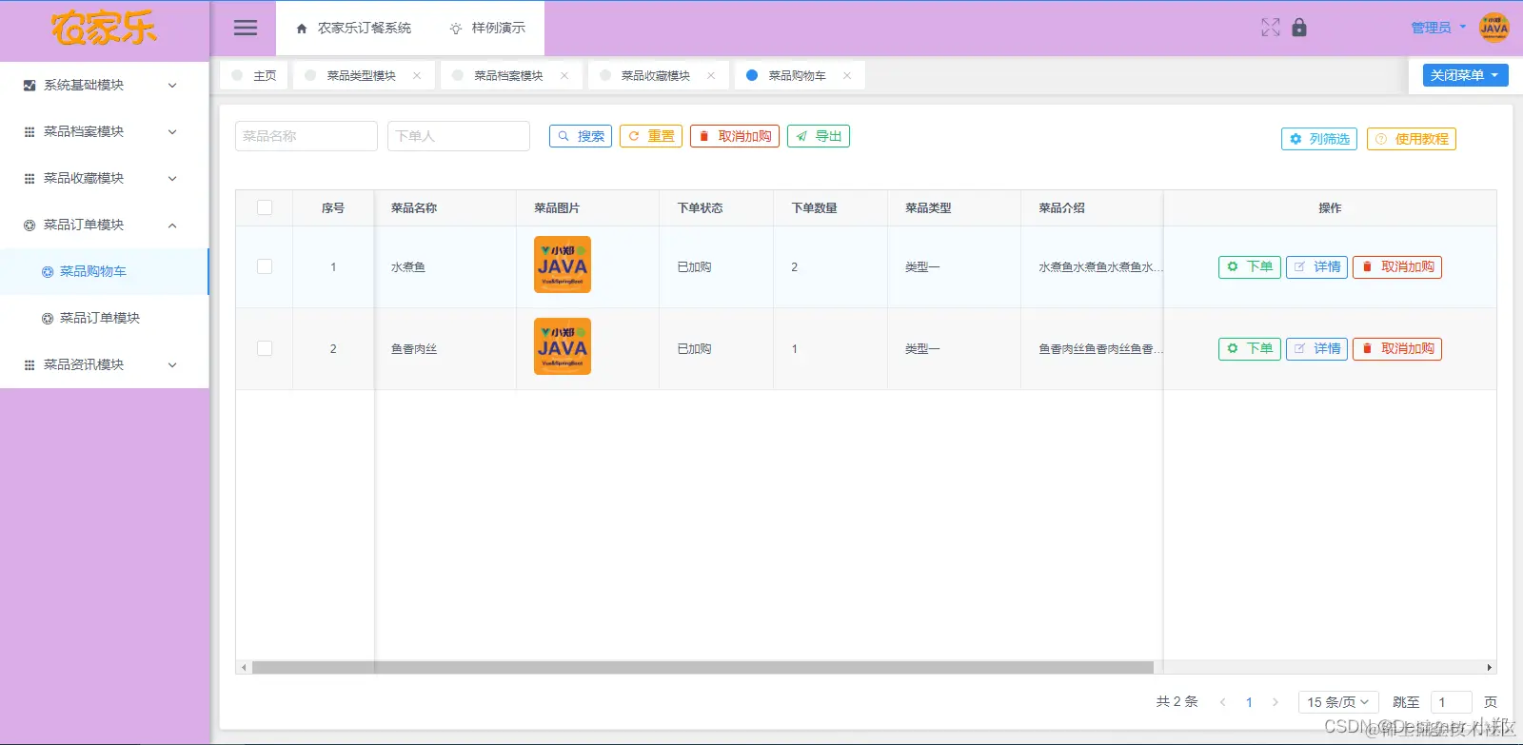Click 下单 for the 鱼香肉丝 row
This screenshot has width=1523, height=745.
1250,348
